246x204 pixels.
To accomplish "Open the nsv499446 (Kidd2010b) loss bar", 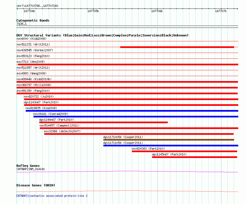I will click(127, 82).
